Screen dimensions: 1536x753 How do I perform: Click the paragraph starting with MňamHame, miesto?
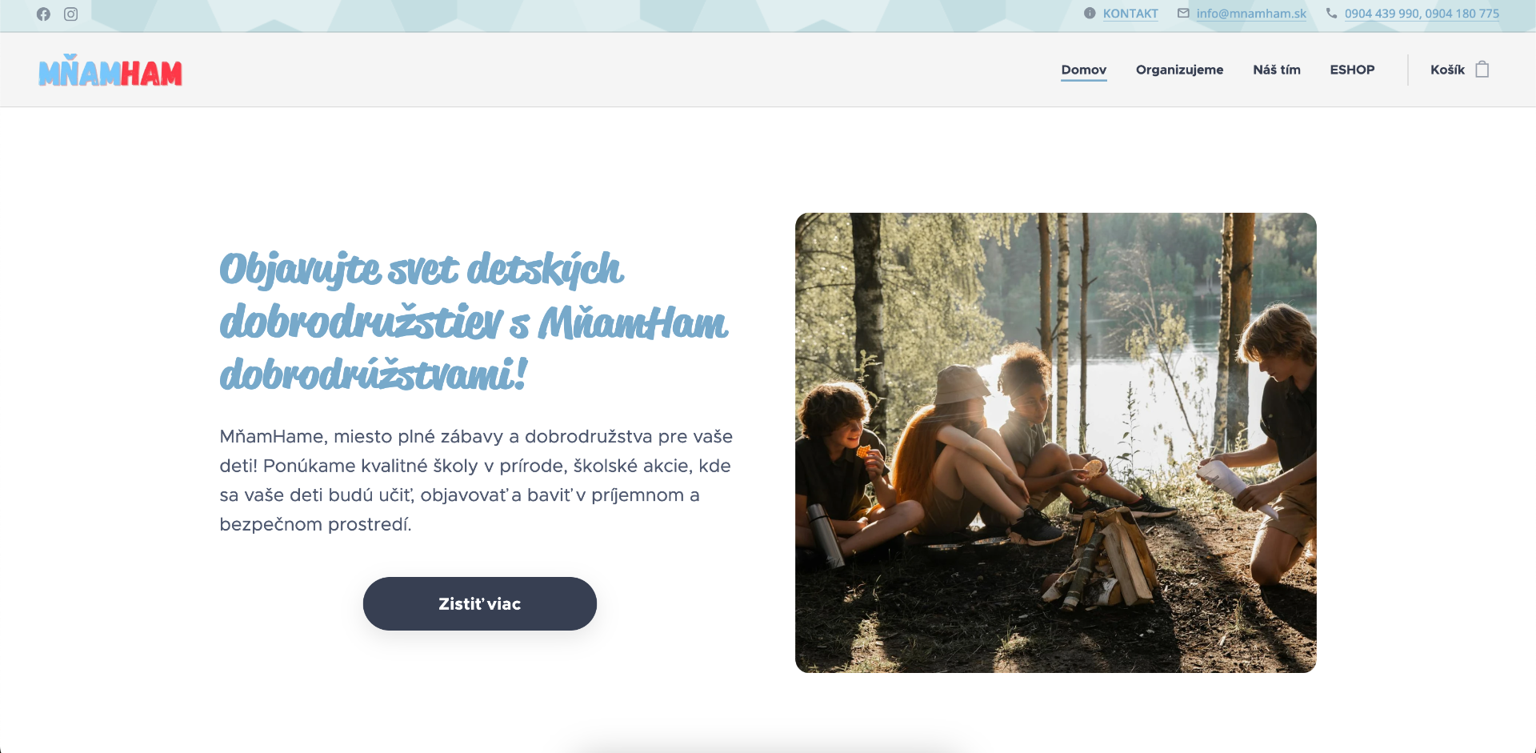point(476,480)
